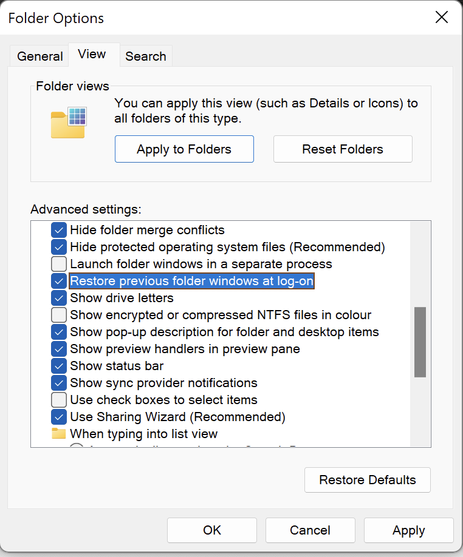Open the Search tab

[146, 56]
